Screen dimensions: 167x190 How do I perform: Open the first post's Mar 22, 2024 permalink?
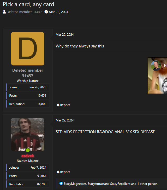65,35
